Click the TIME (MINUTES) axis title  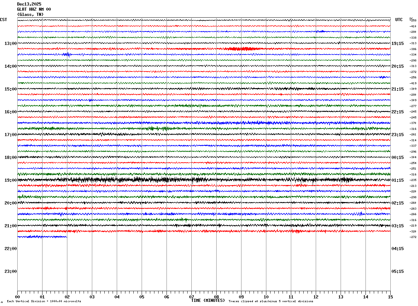pos(208,300)
